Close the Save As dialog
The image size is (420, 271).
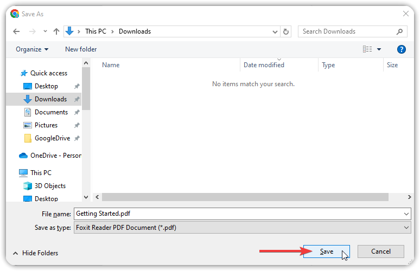405,14
